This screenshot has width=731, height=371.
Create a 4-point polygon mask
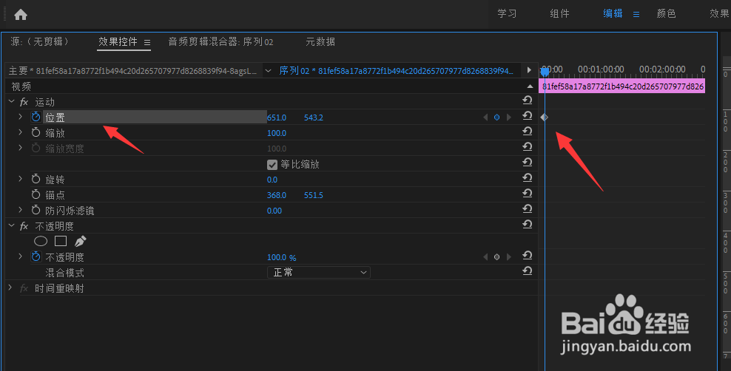[61, 241]
